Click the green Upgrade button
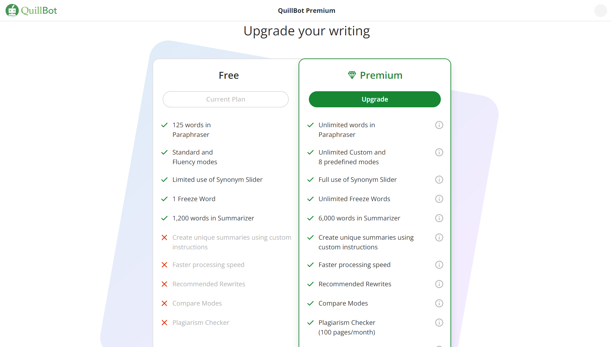Image resolution: width=611 pixels, height=347 pixels. coord(375,99)
